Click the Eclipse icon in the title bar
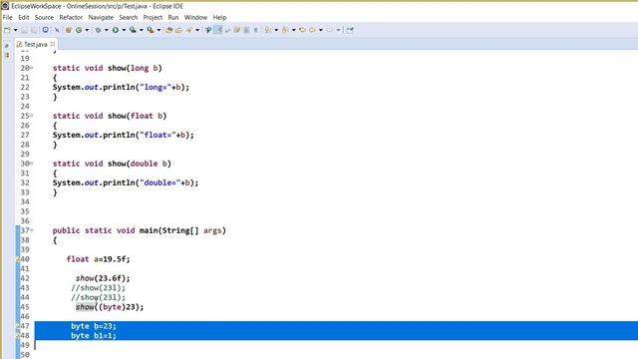This screenshot has width=638, height=359. click(5, 6)
